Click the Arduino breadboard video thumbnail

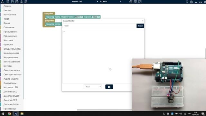(169, 85)
